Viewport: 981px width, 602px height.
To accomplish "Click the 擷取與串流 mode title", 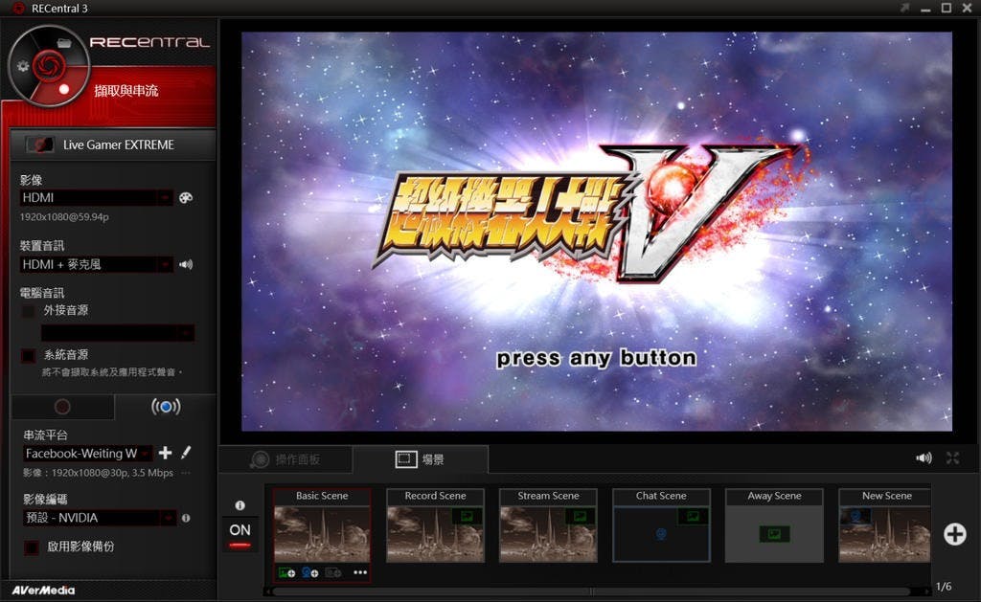I will 125,91.
